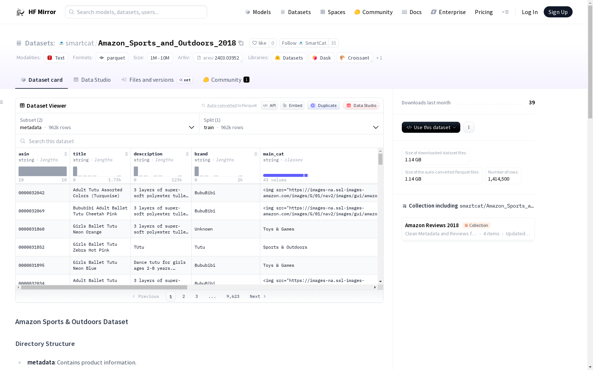The width and height of the screenshot is (593, 370).
Task: Open the Dataset card tab
Action: click(42, 80)
